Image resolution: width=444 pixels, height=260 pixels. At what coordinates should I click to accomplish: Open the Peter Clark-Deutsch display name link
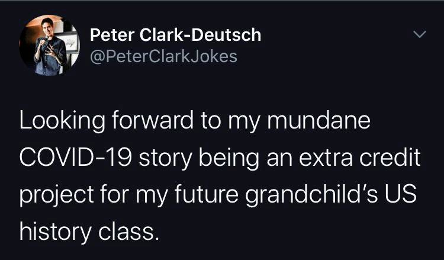pyautogui.click(x=175, y=35)
